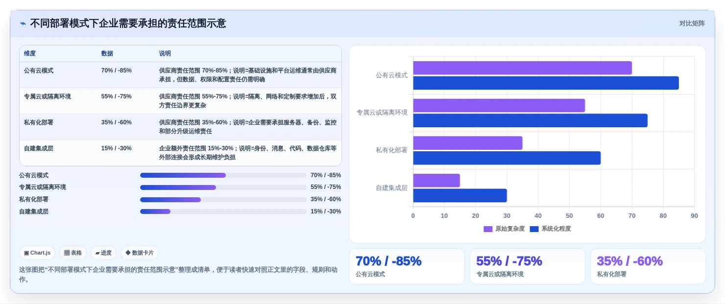Click the 数据 column header
Viewport: 725px width, 304px height.
click(107, 53)
